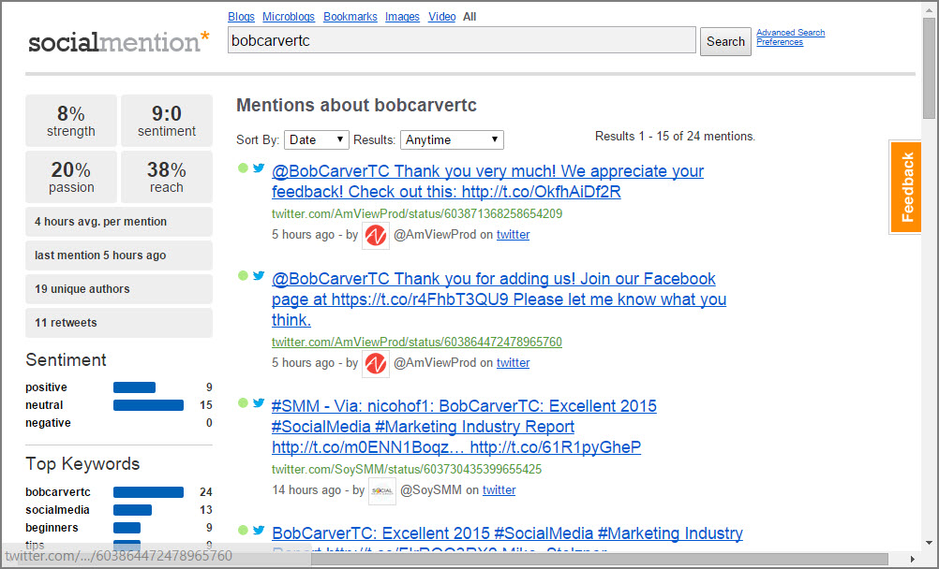Image resolution: width=939 pixels, height=569 pixels.
Task: Open the Advanced Search link
Action: click(x=790, y=33)
